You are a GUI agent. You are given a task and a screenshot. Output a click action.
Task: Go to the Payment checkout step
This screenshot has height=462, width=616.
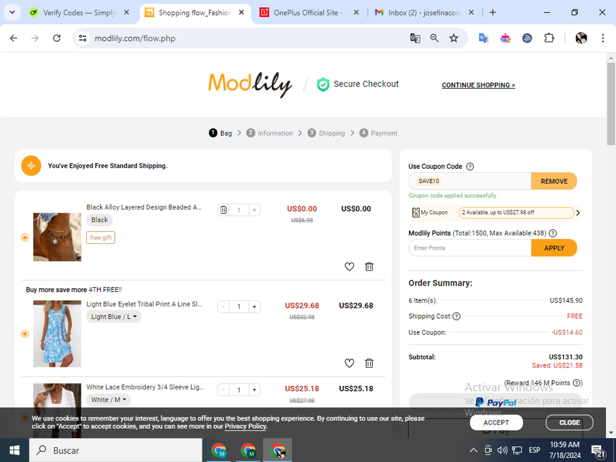378,133
